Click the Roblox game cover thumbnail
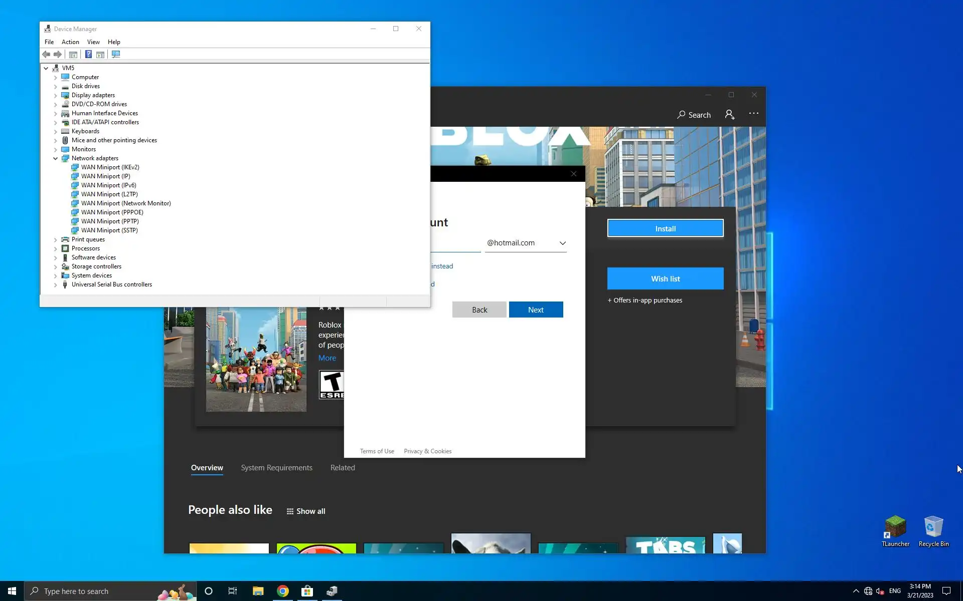 [x=256, y=359]
